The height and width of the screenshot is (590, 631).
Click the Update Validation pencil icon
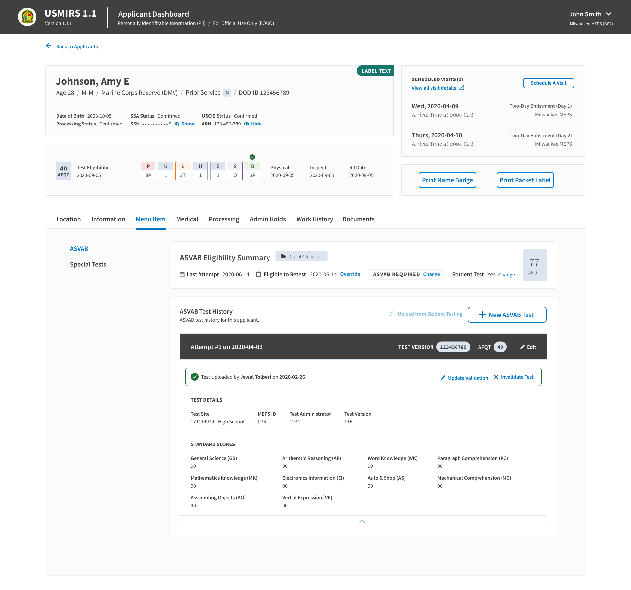tap(443, 378)
